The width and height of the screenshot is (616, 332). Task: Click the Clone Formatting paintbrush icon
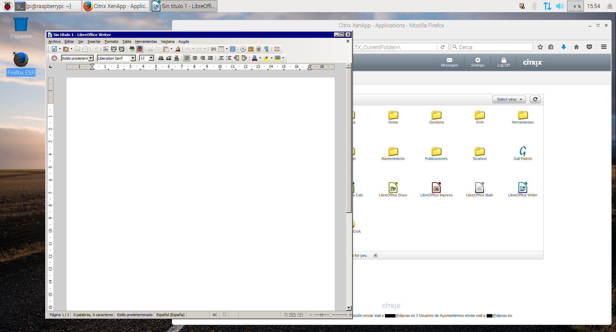[178, 49]
